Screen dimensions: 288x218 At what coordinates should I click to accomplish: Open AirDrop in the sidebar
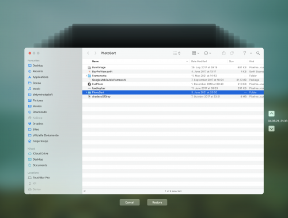pyautogui.click(x=37, y=118)
